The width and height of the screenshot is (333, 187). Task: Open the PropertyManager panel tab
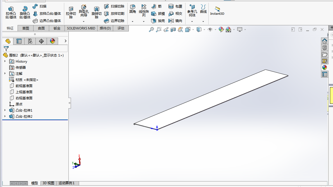[x=19, y=41]
